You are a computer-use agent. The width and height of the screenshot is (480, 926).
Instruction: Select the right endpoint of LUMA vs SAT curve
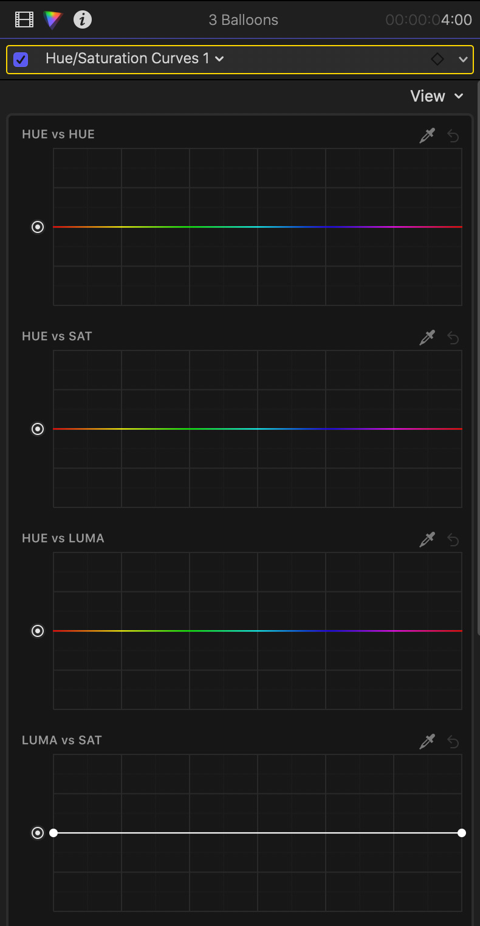(462, 833)
